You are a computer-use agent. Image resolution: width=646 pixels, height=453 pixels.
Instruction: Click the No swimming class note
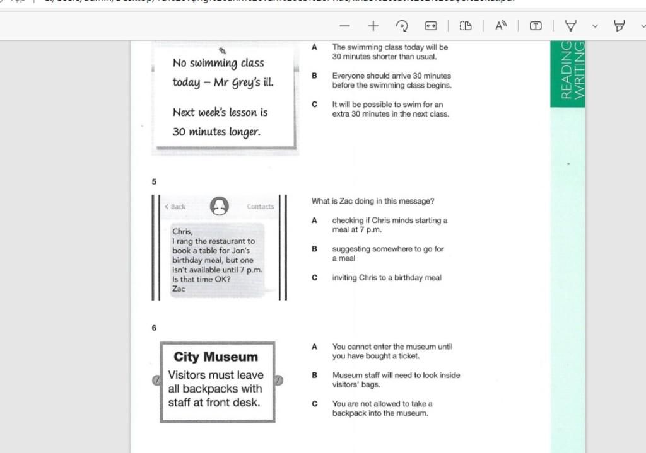point(225,97)
